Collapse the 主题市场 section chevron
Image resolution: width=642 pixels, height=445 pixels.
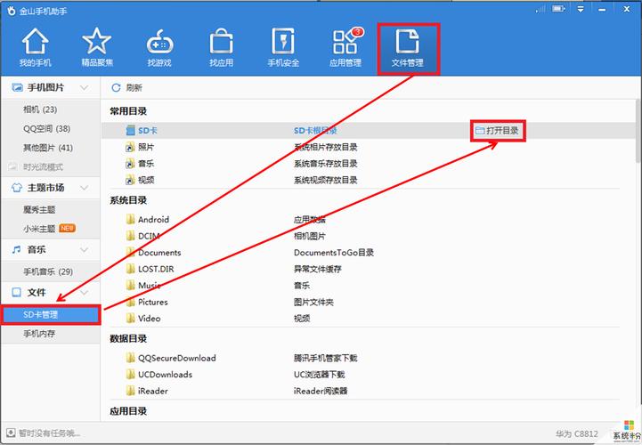(84, 188)
